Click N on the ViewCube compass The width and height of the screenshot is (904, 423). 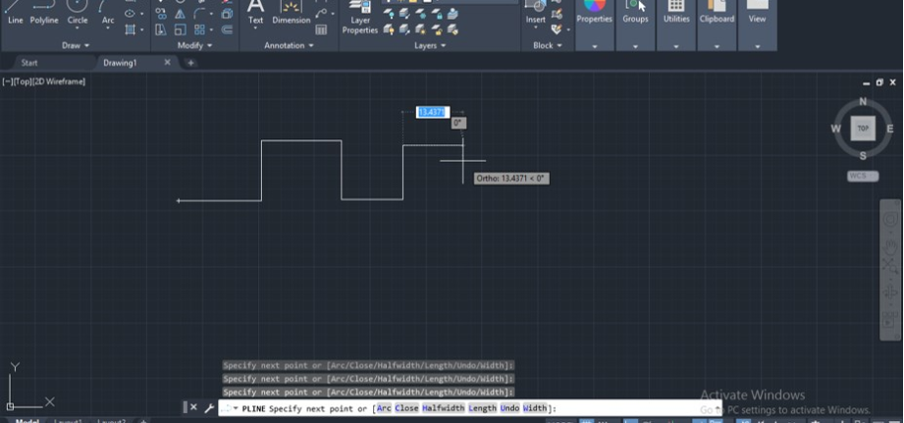(x=863, y=102)
